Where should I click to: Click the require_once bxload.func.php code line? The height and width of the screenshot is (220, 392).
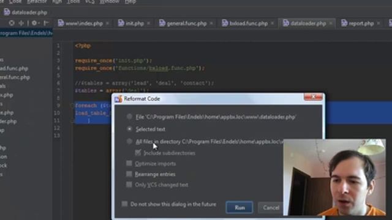pyautogui.click(x=140, y=68)
